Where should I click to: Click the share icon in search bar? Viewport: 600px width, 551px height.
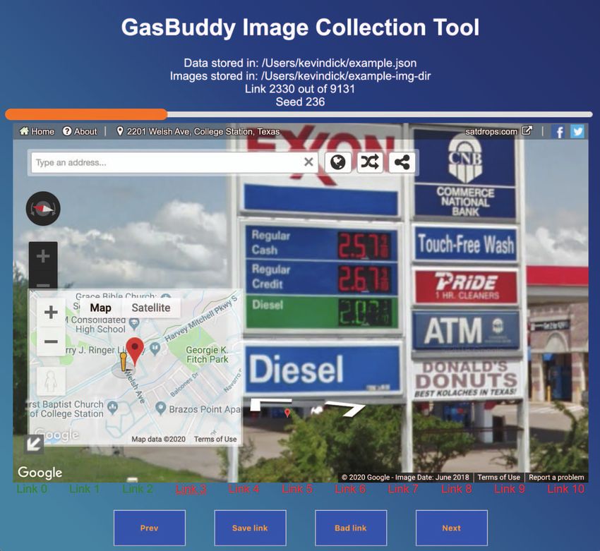coord(402,162)
